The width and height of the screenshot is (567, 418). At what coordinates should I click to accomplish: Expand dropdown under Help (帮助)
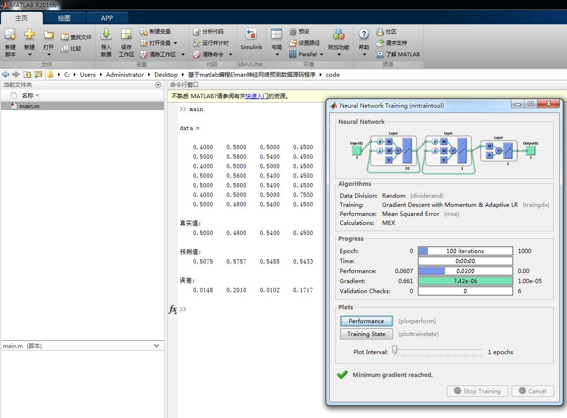[364, 55]
